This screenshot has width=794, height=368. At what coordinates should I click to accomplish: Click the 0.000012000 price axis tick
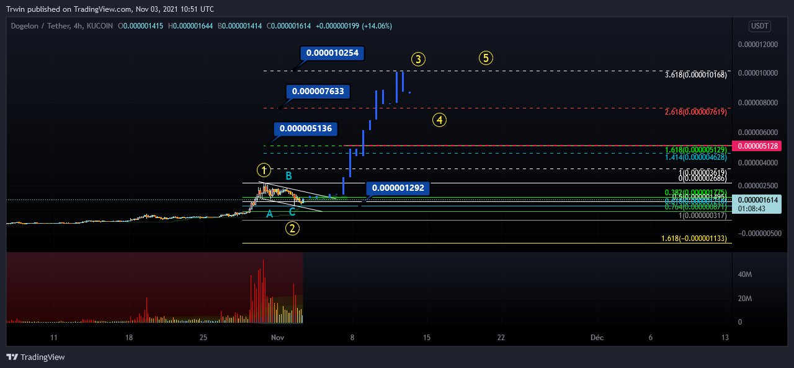point(757,45)
